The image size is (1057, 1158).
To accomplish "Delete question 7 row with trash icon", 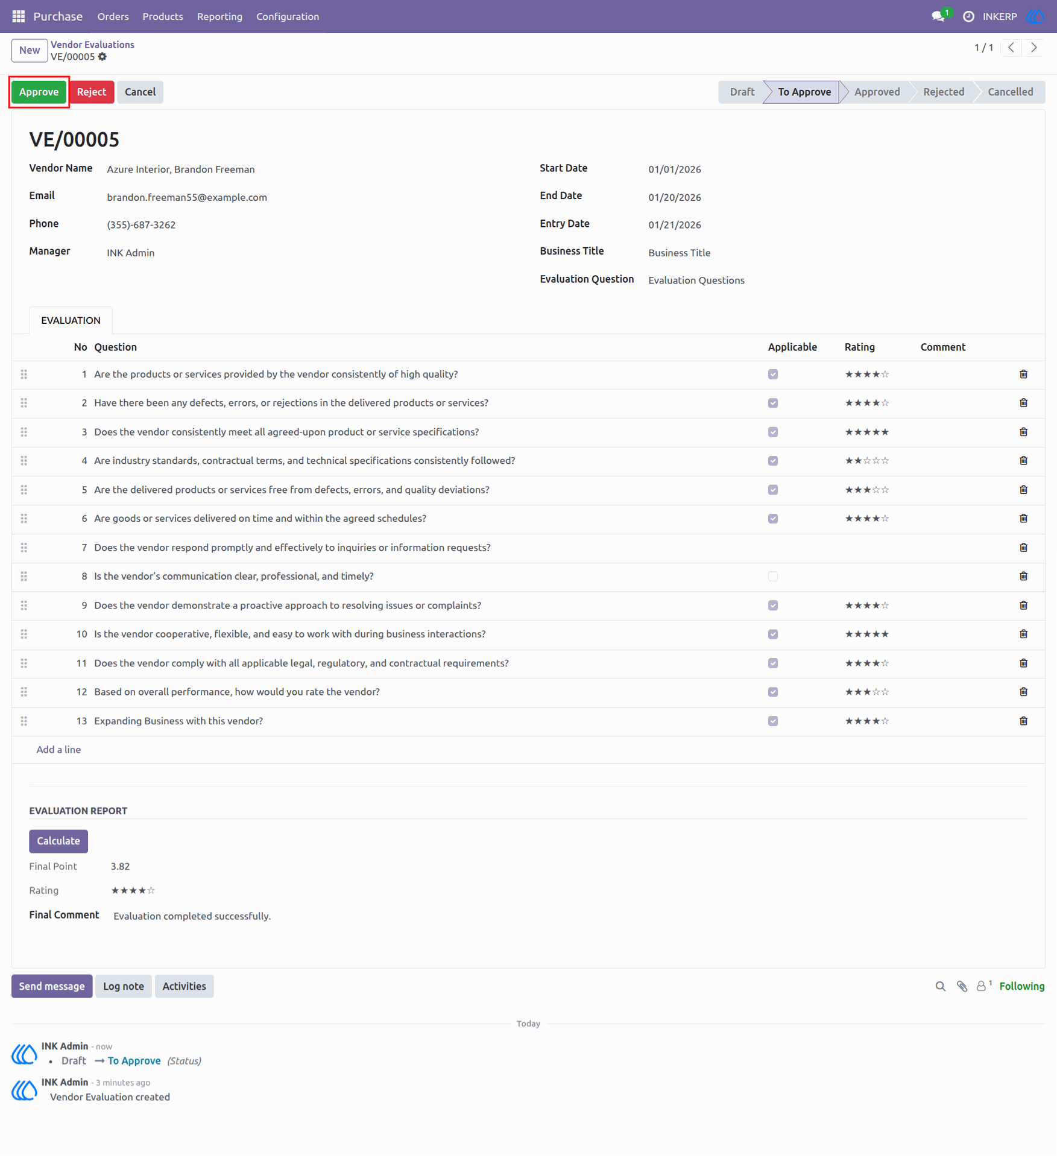I will 1023,548.
